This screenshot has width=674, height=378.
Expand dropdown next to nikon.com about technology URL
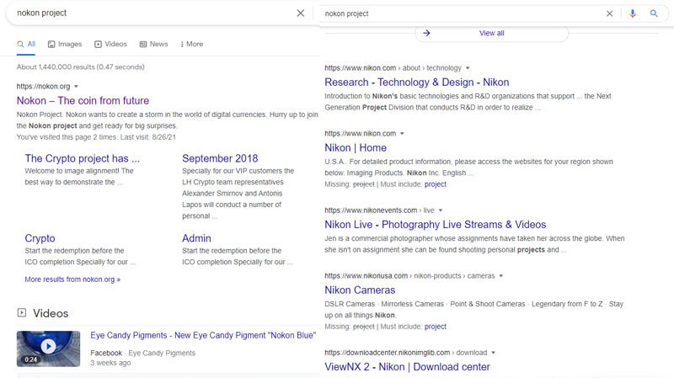point(468,68)
